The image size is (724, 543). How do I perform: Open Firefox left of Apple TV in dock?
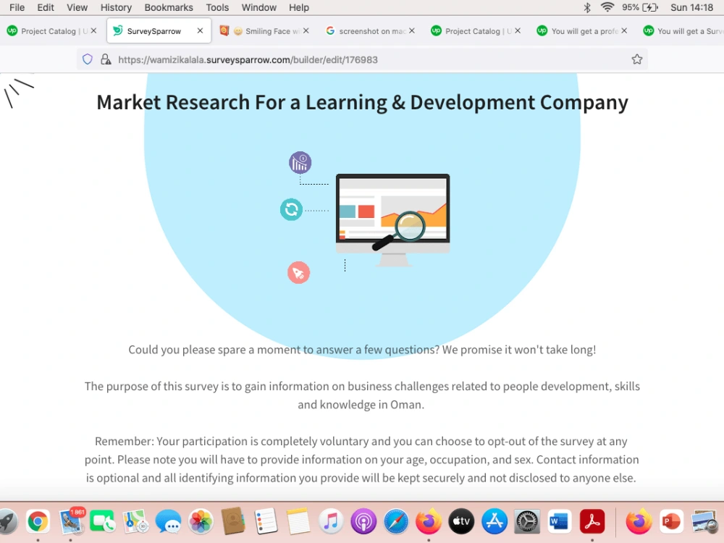pyautogui.click(x=429, y=522)
